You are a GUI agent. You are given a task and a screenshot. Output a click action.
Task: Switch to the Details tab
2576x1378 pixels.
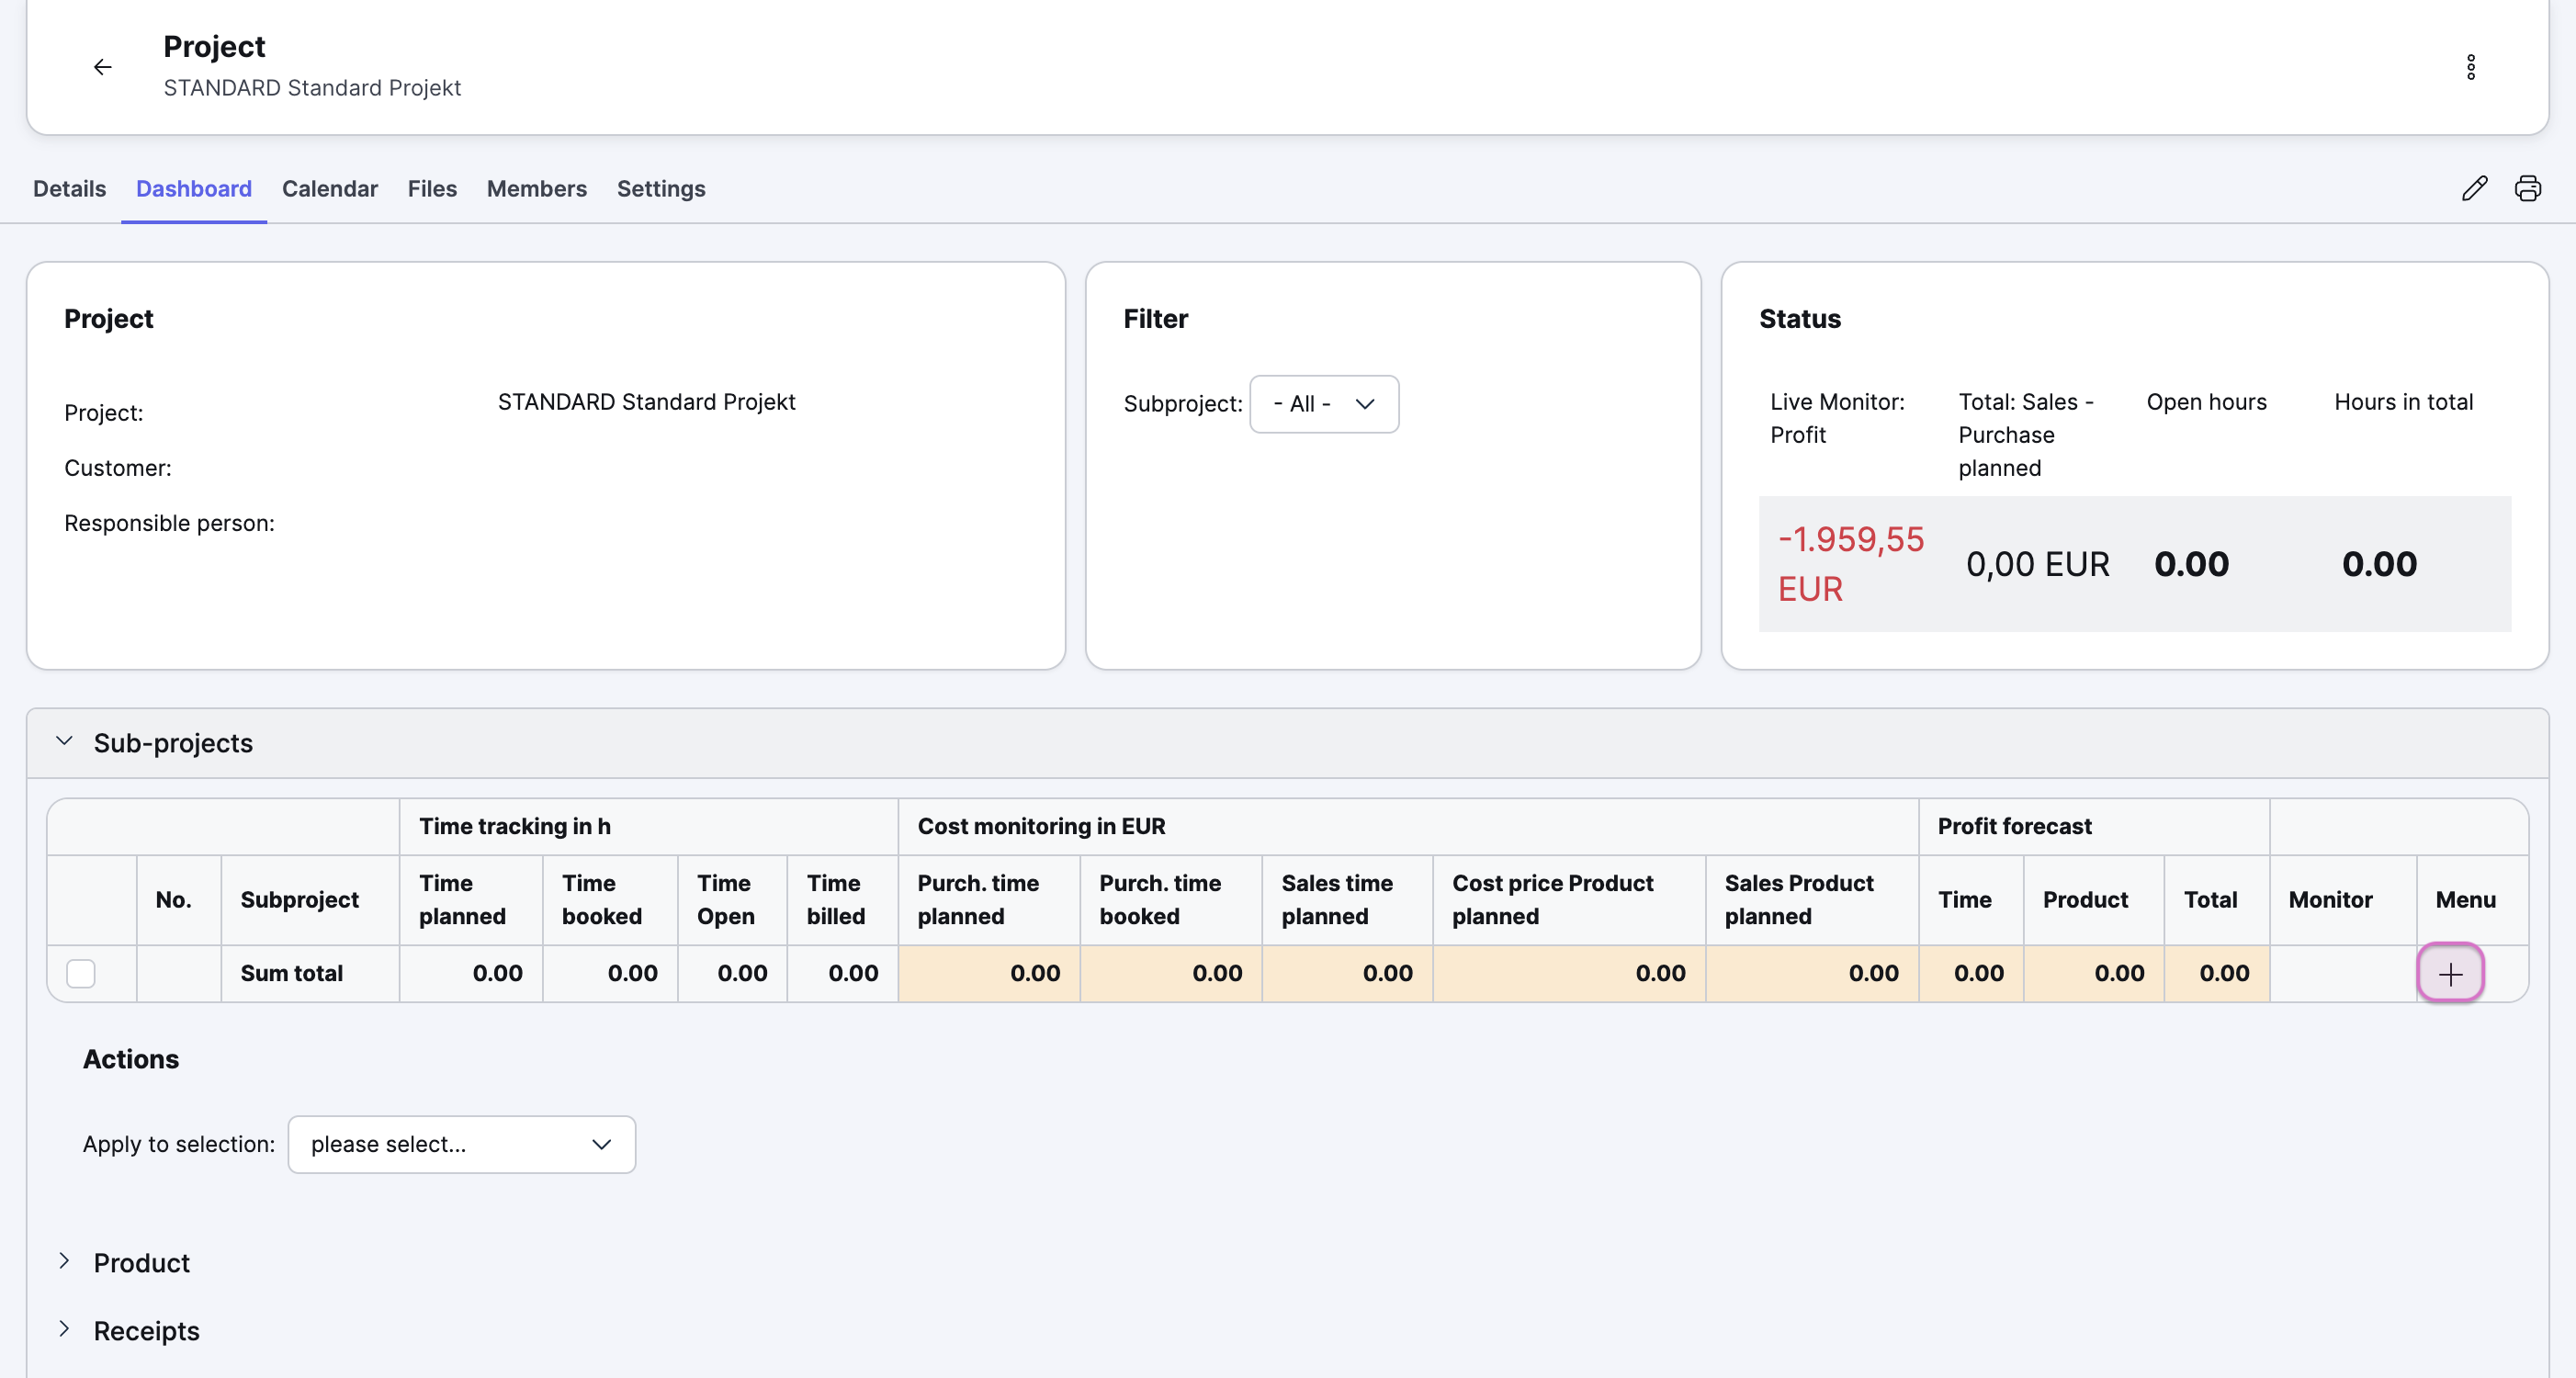(69, 188)
